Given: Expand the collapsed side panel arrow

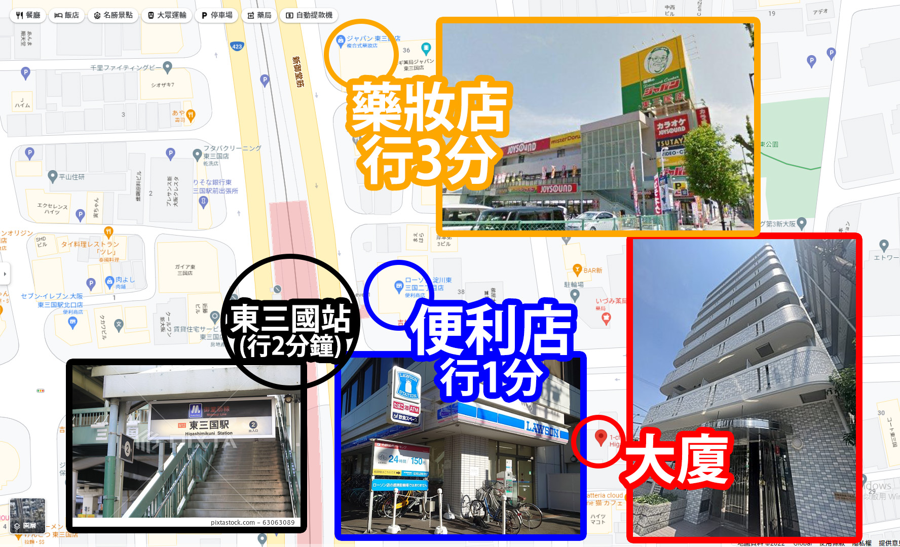Looking at the screenshot, I should (5, 274).
